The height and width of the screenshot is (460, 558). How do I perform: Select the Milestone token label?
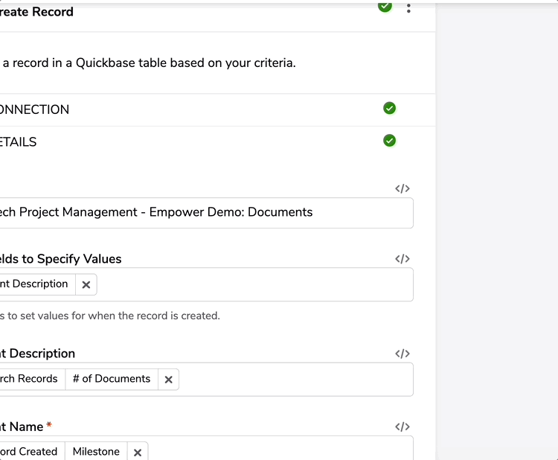96,452
